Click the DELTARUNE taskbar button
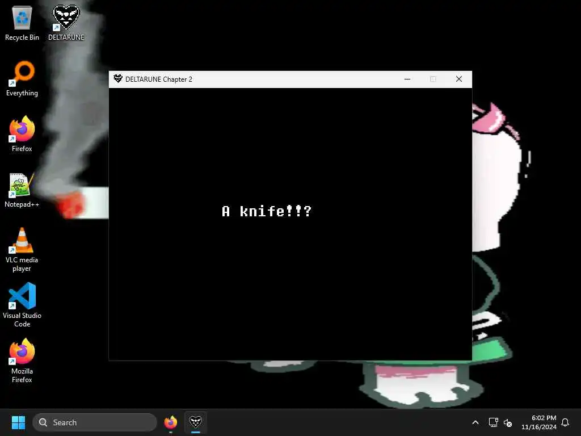581x436 pixels. tap(196, 422)
